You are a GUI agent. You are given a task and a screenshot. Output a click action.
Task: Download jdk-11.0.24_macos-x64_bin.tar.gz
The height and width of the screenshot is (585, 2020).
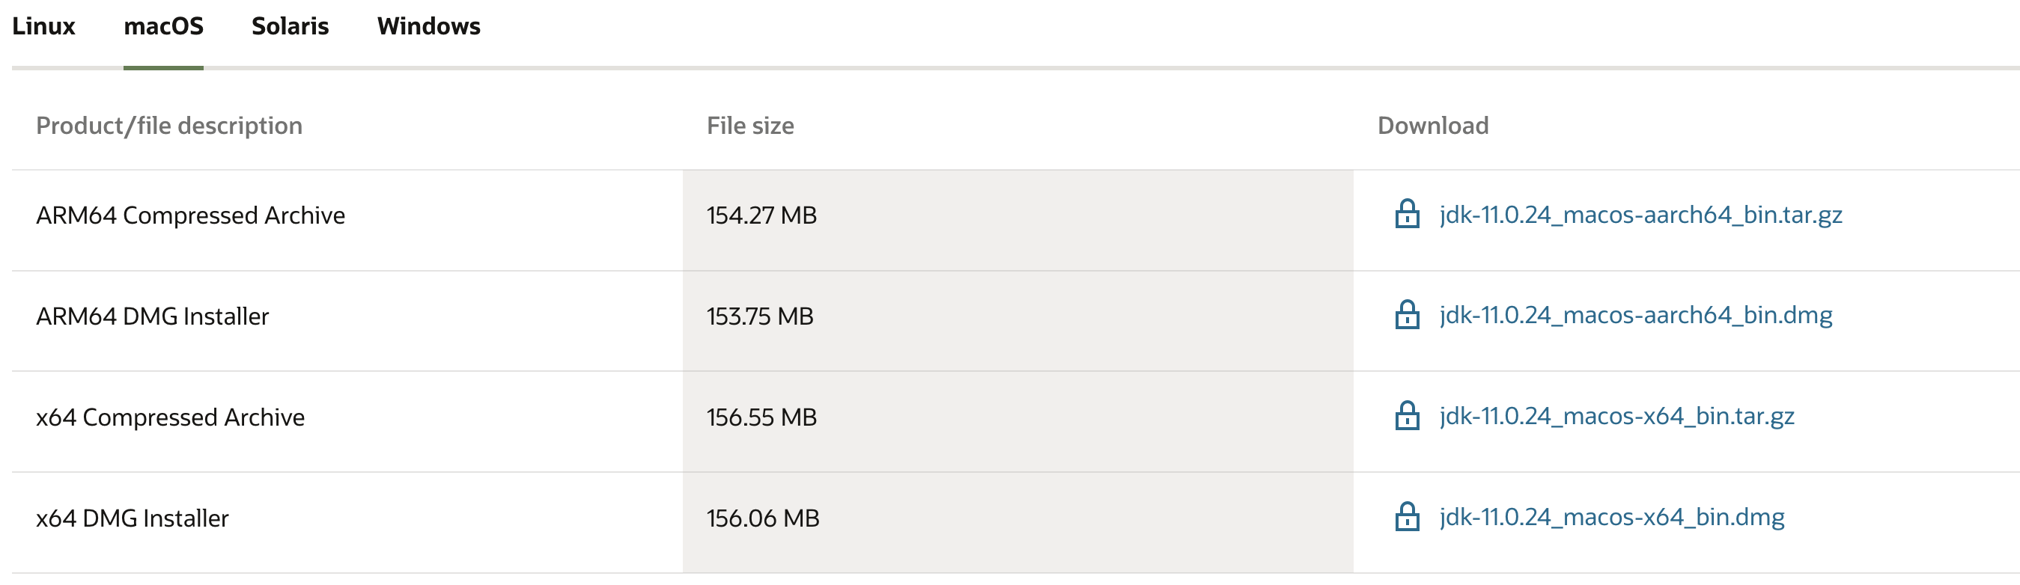1617,417
